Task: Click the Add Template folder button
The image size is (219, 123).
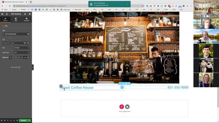Action: [x=127, y=107]
